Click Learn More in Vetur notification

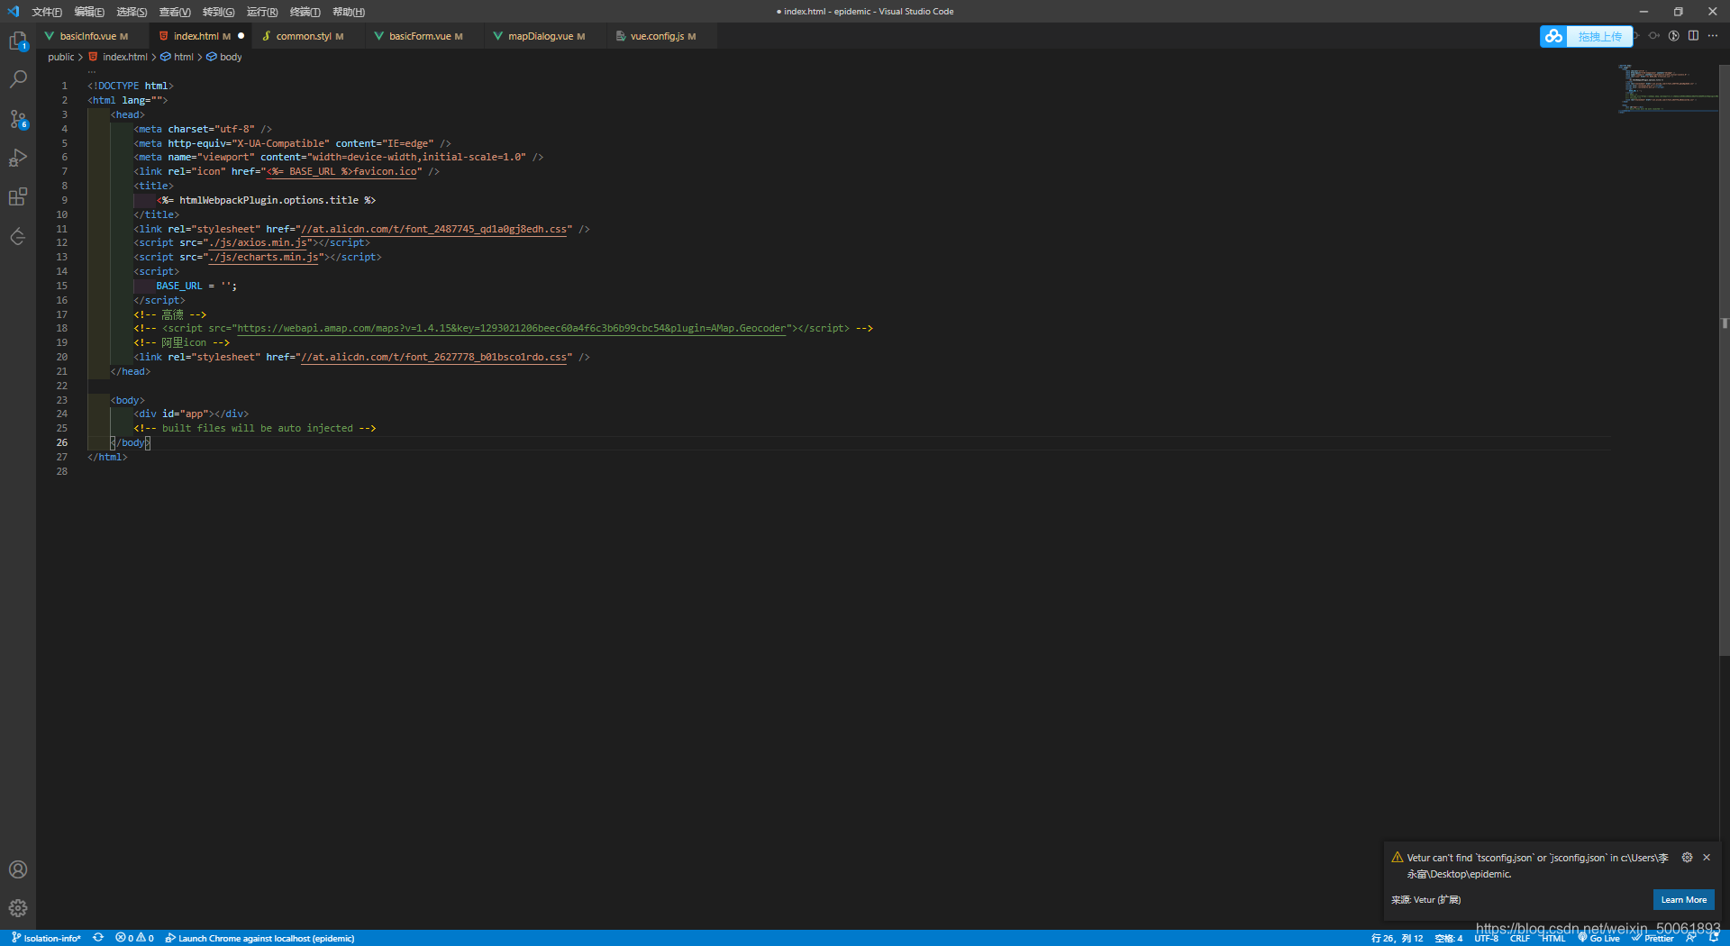1683,900
